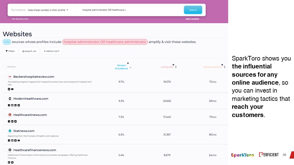Open Healthcareitnews.com Twitter icon
The height and width of the screenshot is (165, 294).
tap(16, 121)
